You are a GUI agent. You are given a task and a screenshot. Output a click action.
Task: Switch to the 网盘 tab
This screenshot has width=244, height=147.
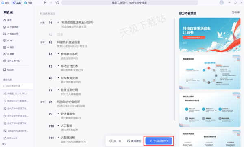tap(28, 3)
